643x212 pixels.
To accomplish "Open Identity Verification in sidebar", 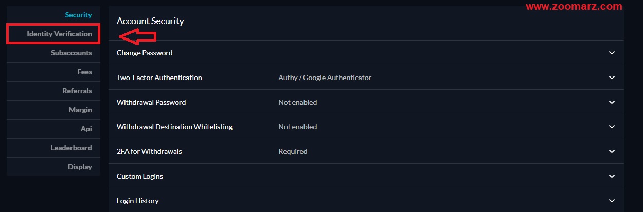I will [59, 34].
